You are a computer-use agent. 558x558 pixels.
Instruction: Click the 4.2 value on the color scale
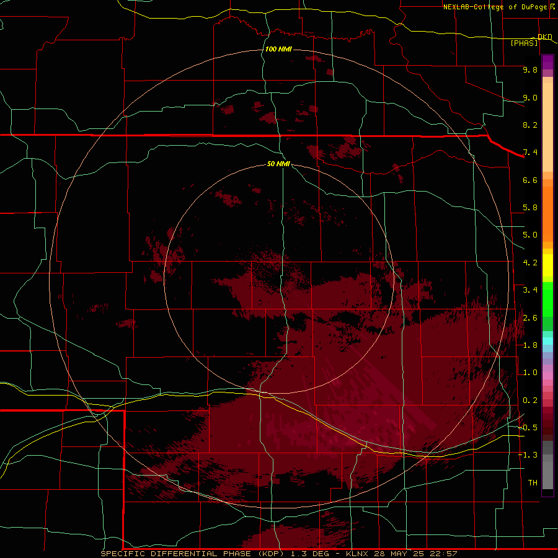[x=530, y=263]
